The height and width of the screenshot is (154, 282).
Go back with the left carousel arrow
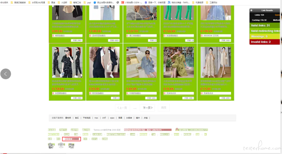(x=6, y=74)
